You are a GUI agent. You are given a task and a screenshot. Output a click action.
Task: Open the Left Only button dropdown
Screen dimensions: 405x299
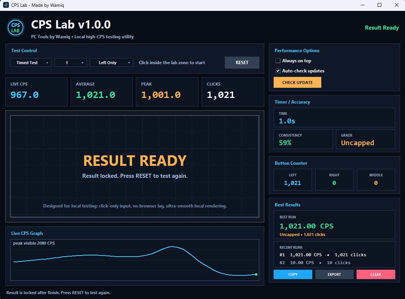(111, 63)
